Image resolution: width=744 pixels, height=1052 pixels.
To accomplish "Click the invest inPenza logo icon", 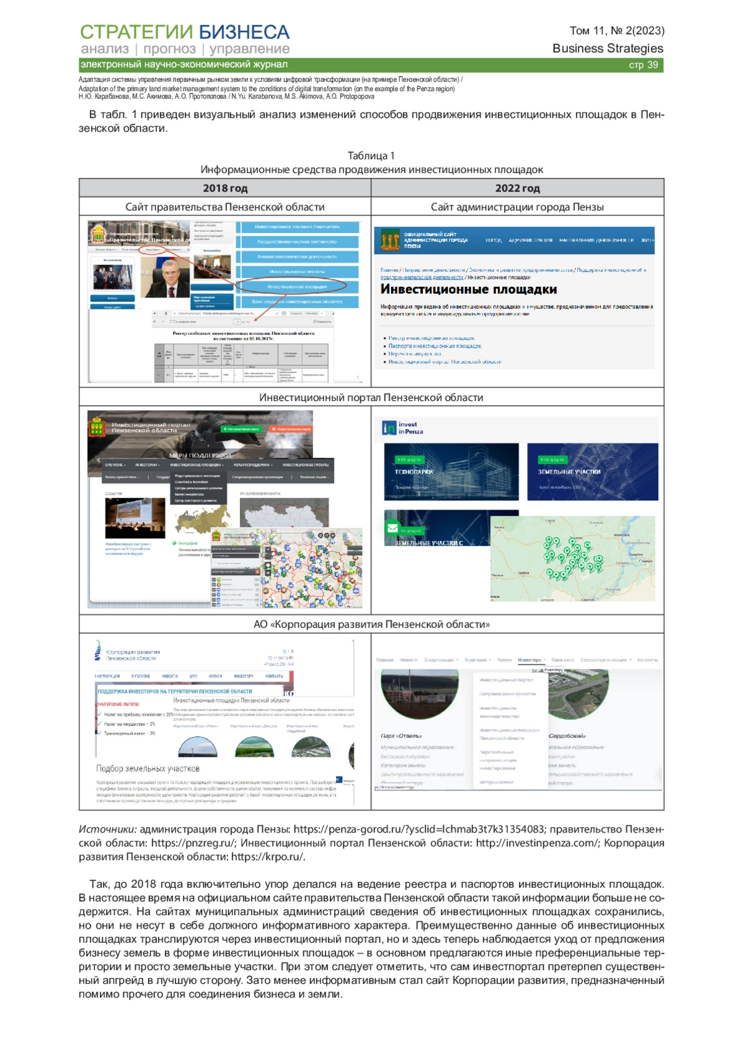I will (x=389, y=428).
